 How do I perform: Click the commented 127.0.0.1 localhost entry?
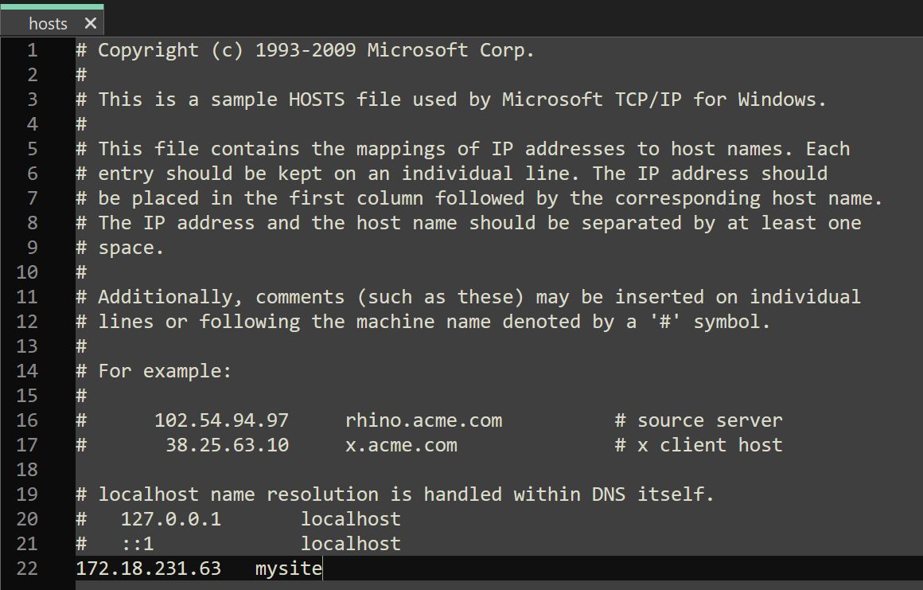click(239, 518)
